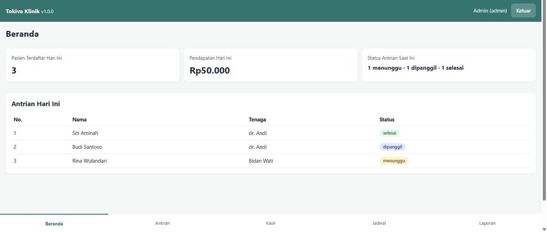Click the Tenaga column header

[258, 119]
